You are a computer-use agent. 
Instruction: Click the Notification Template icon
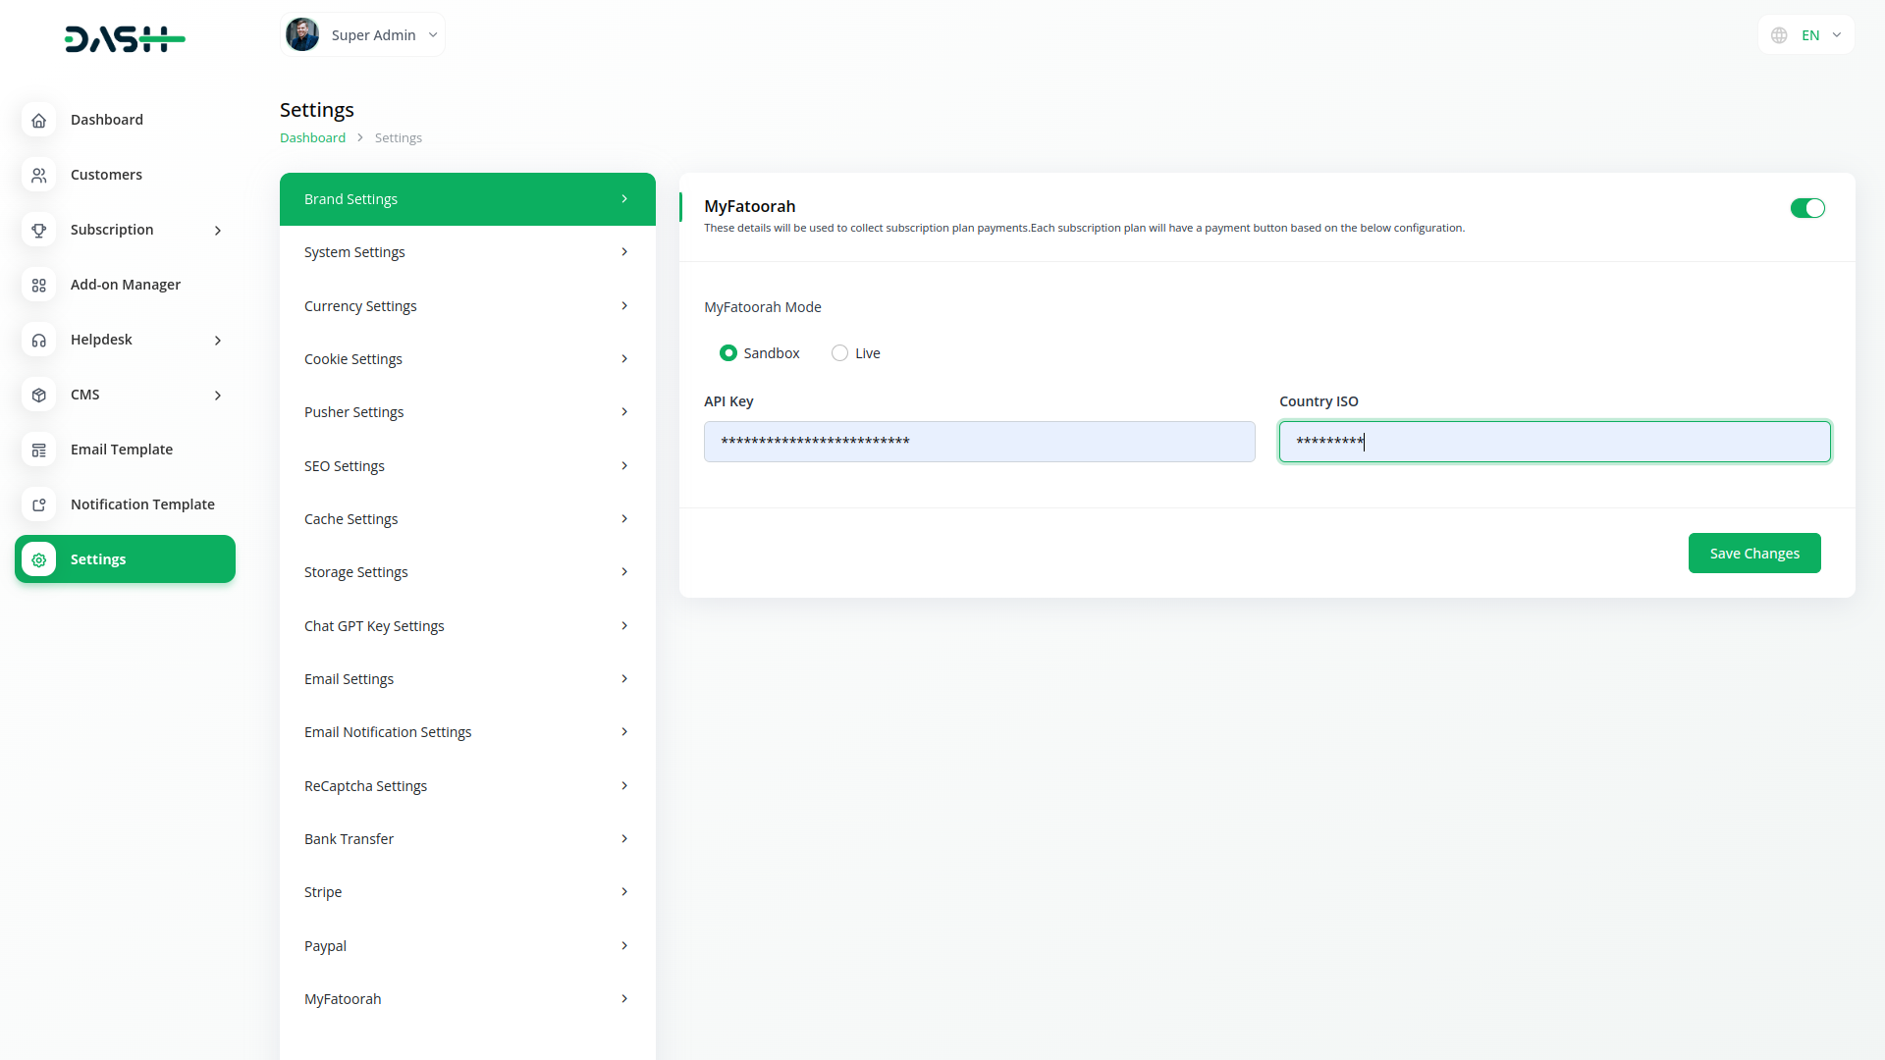click(38, 504)
